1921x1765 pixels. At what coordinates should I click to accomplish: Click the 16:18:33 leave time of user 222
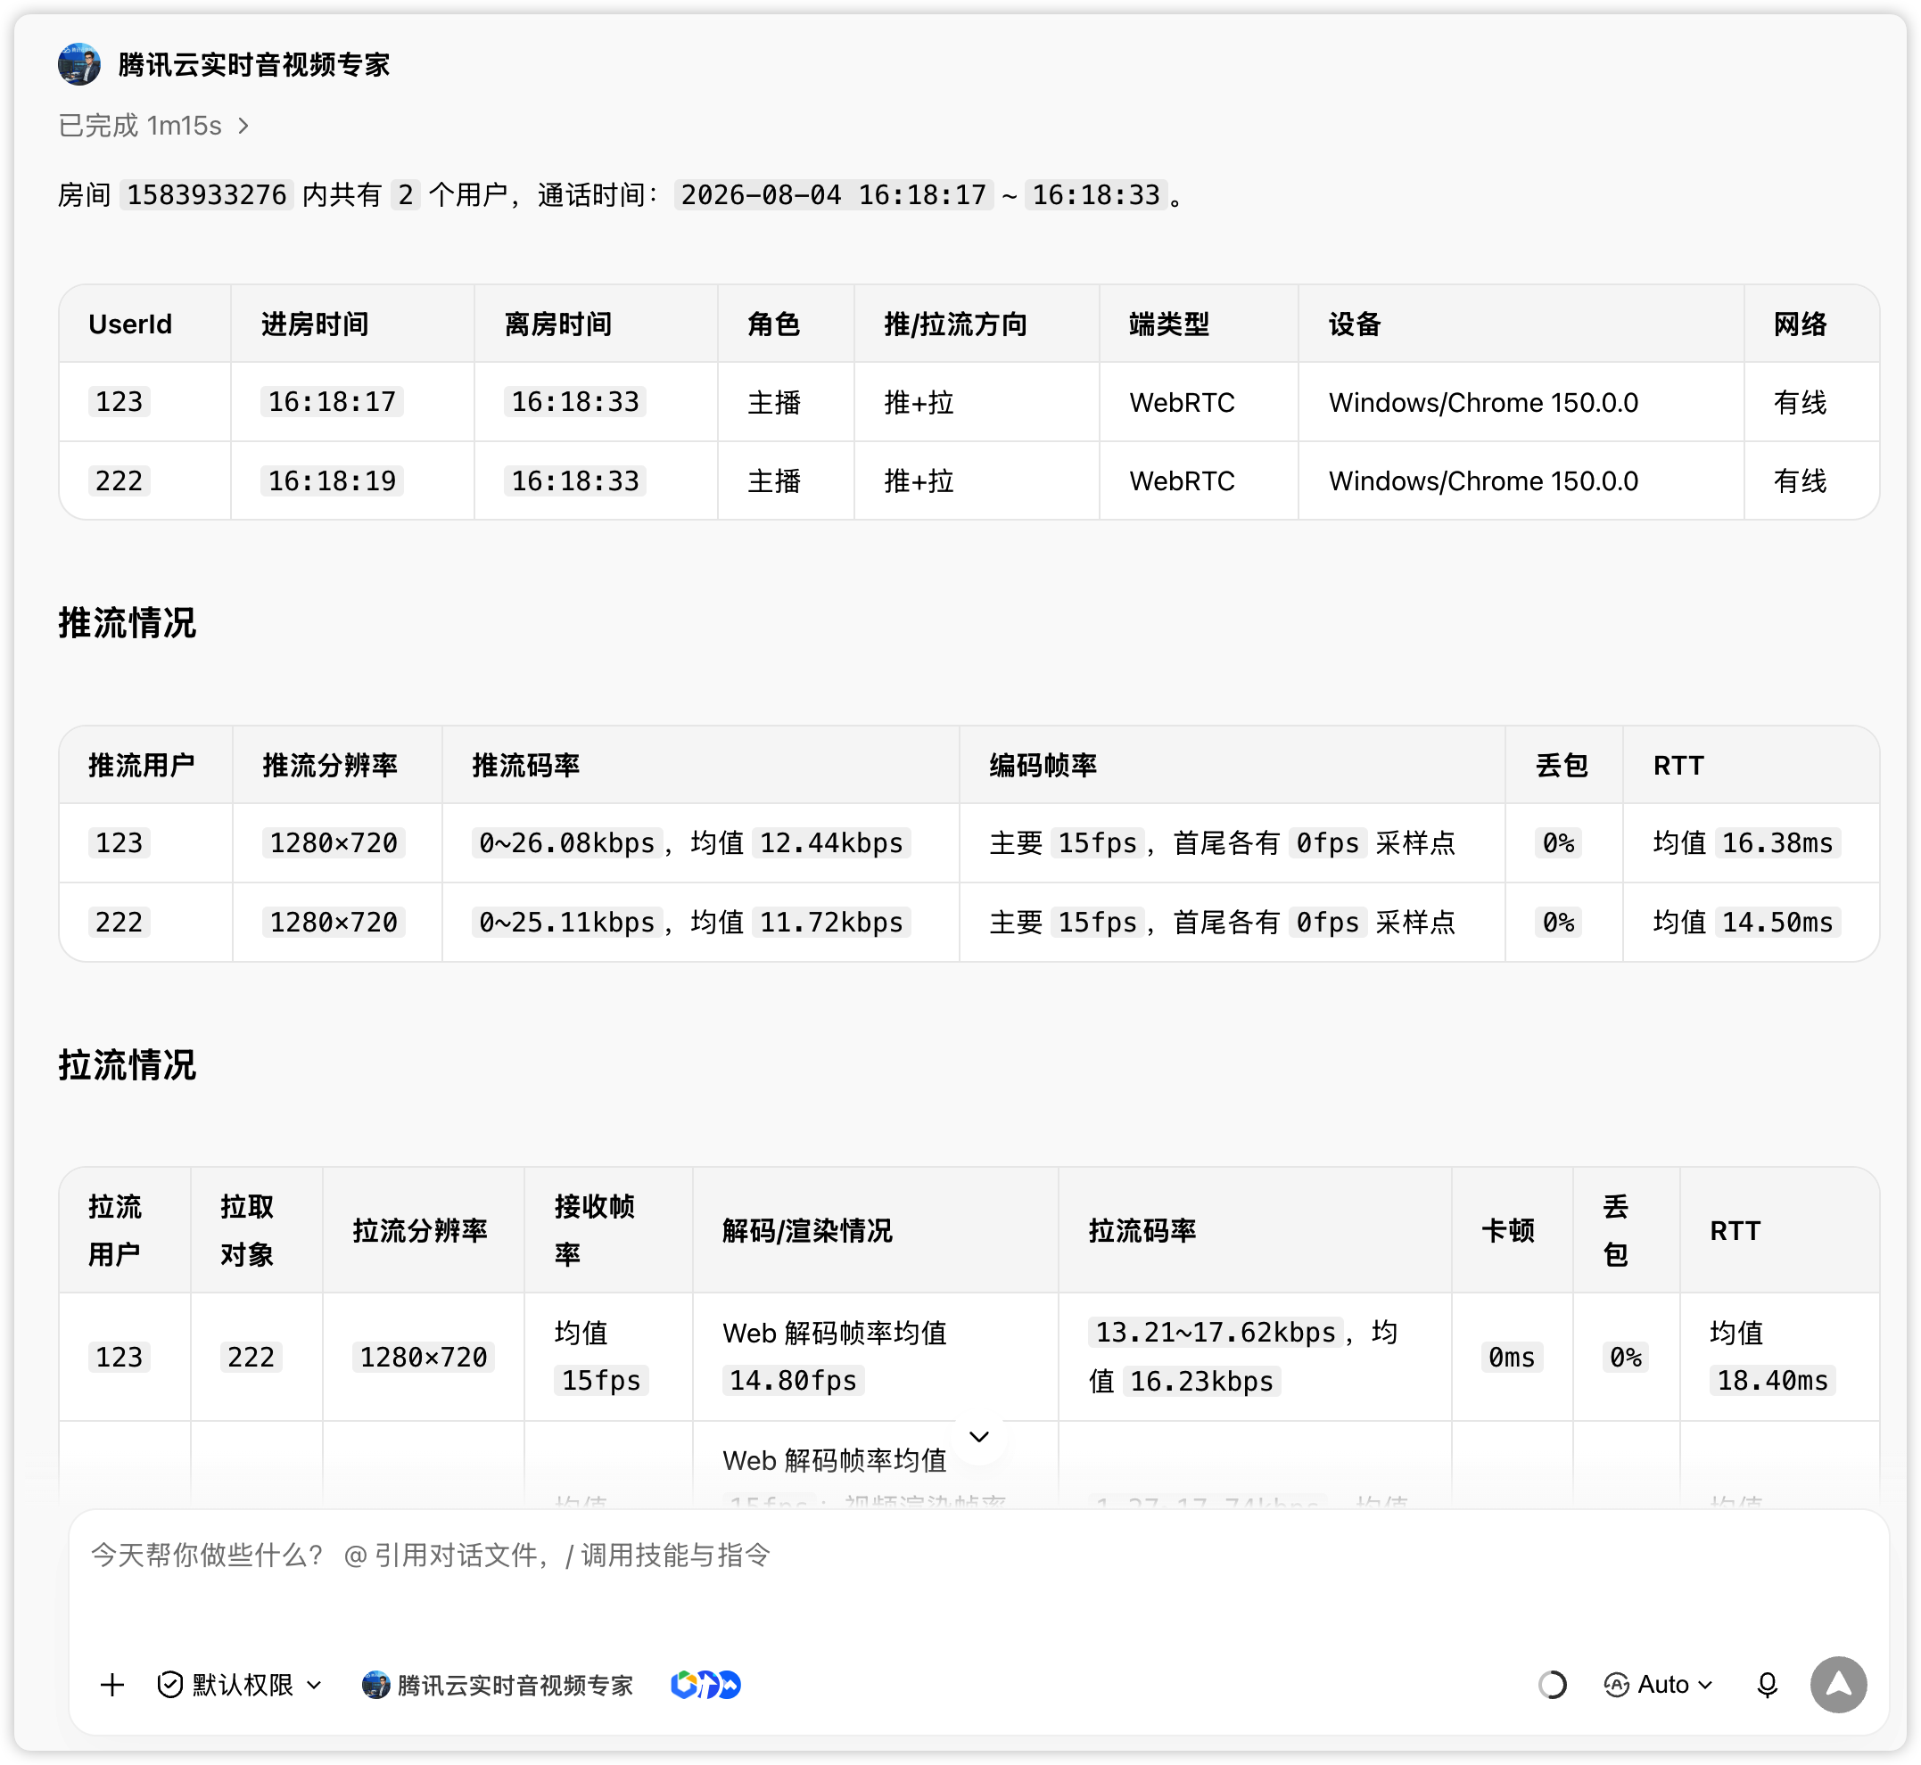(575, 480)
